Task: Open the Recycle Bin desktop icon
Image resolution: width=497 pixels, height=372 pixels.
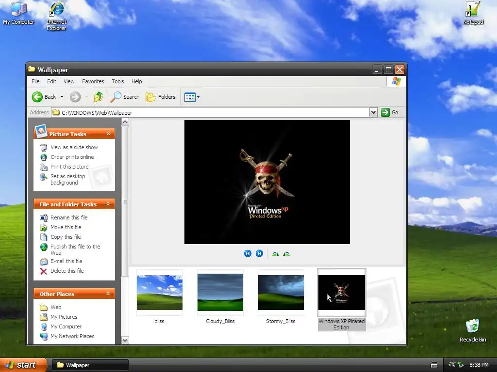Action: pyautogui.click(x=473, y=331)
